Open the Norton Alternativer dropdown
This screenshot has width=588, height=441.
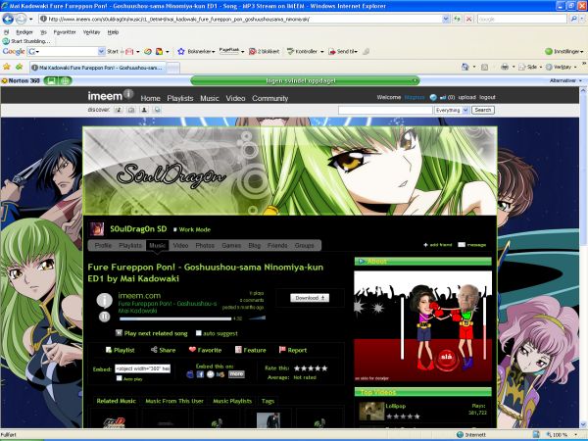[565, 80]
